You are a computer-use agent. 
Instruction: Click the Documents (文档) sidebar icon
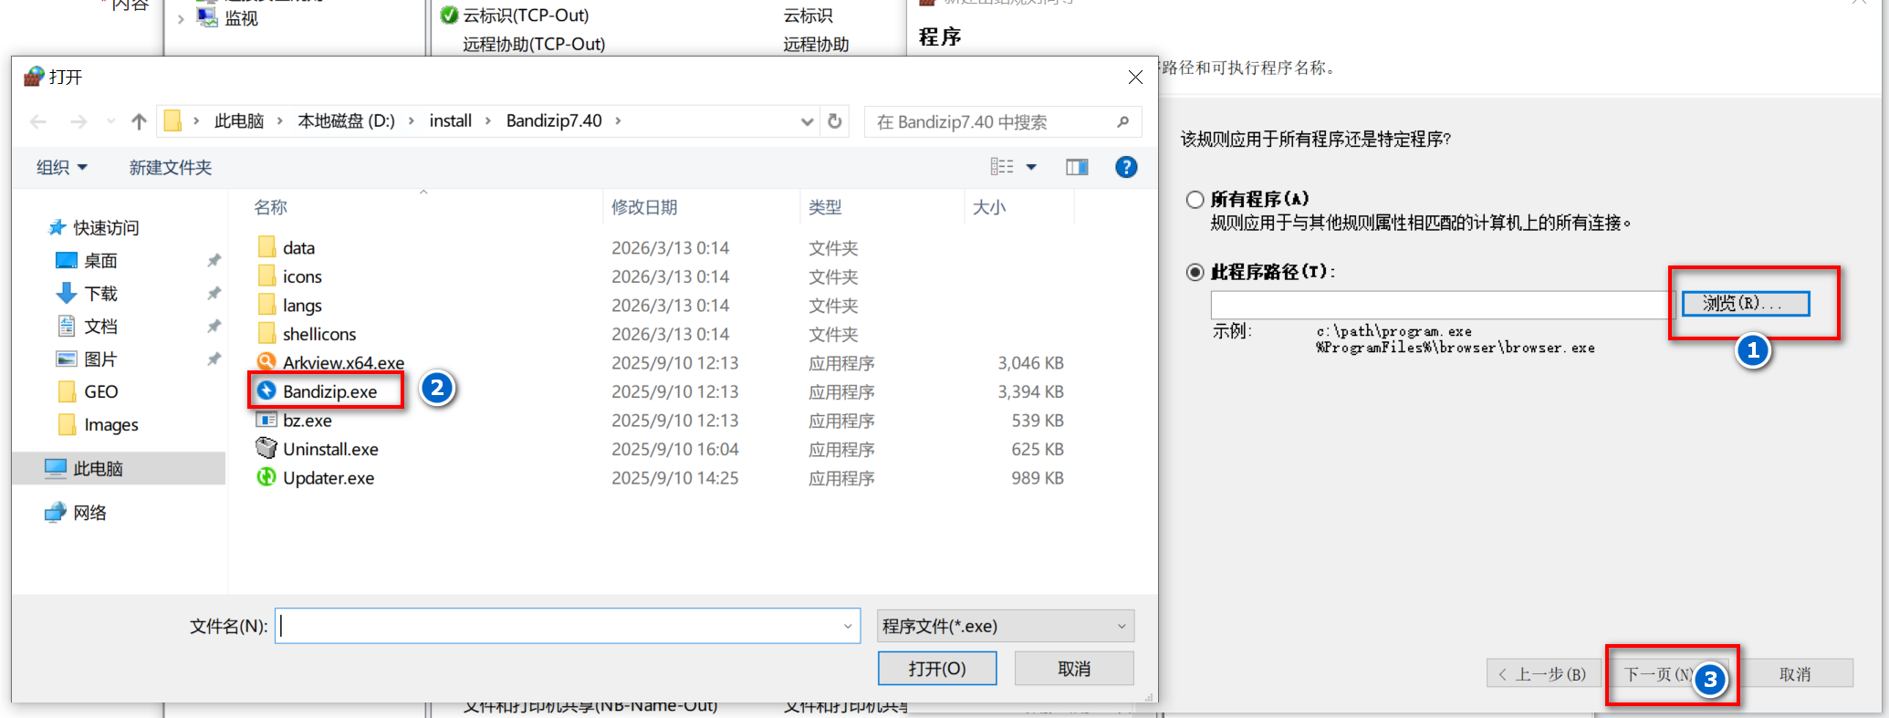coord(67,326)
